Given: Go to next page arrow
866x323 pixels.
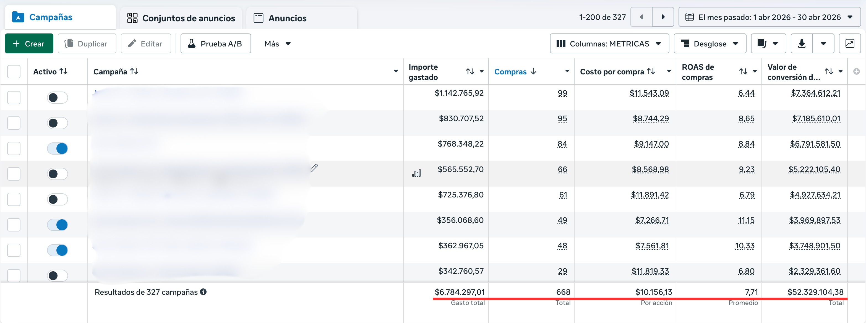Looking at the screenshot, I should [x=662, y=17].
